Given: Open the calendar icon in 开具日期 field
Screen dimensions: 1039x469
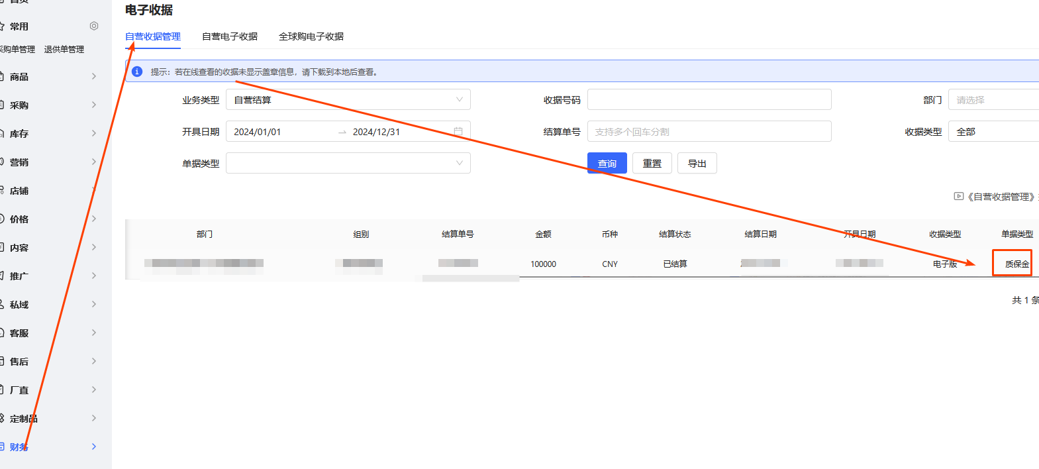Looking at the screenshot, I should 458,131.
